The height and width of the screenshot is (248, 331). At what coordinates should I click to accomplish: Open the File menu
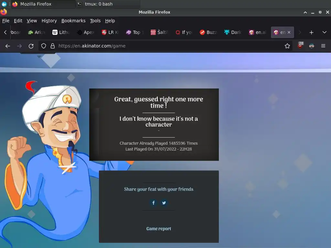click(6, 21)
